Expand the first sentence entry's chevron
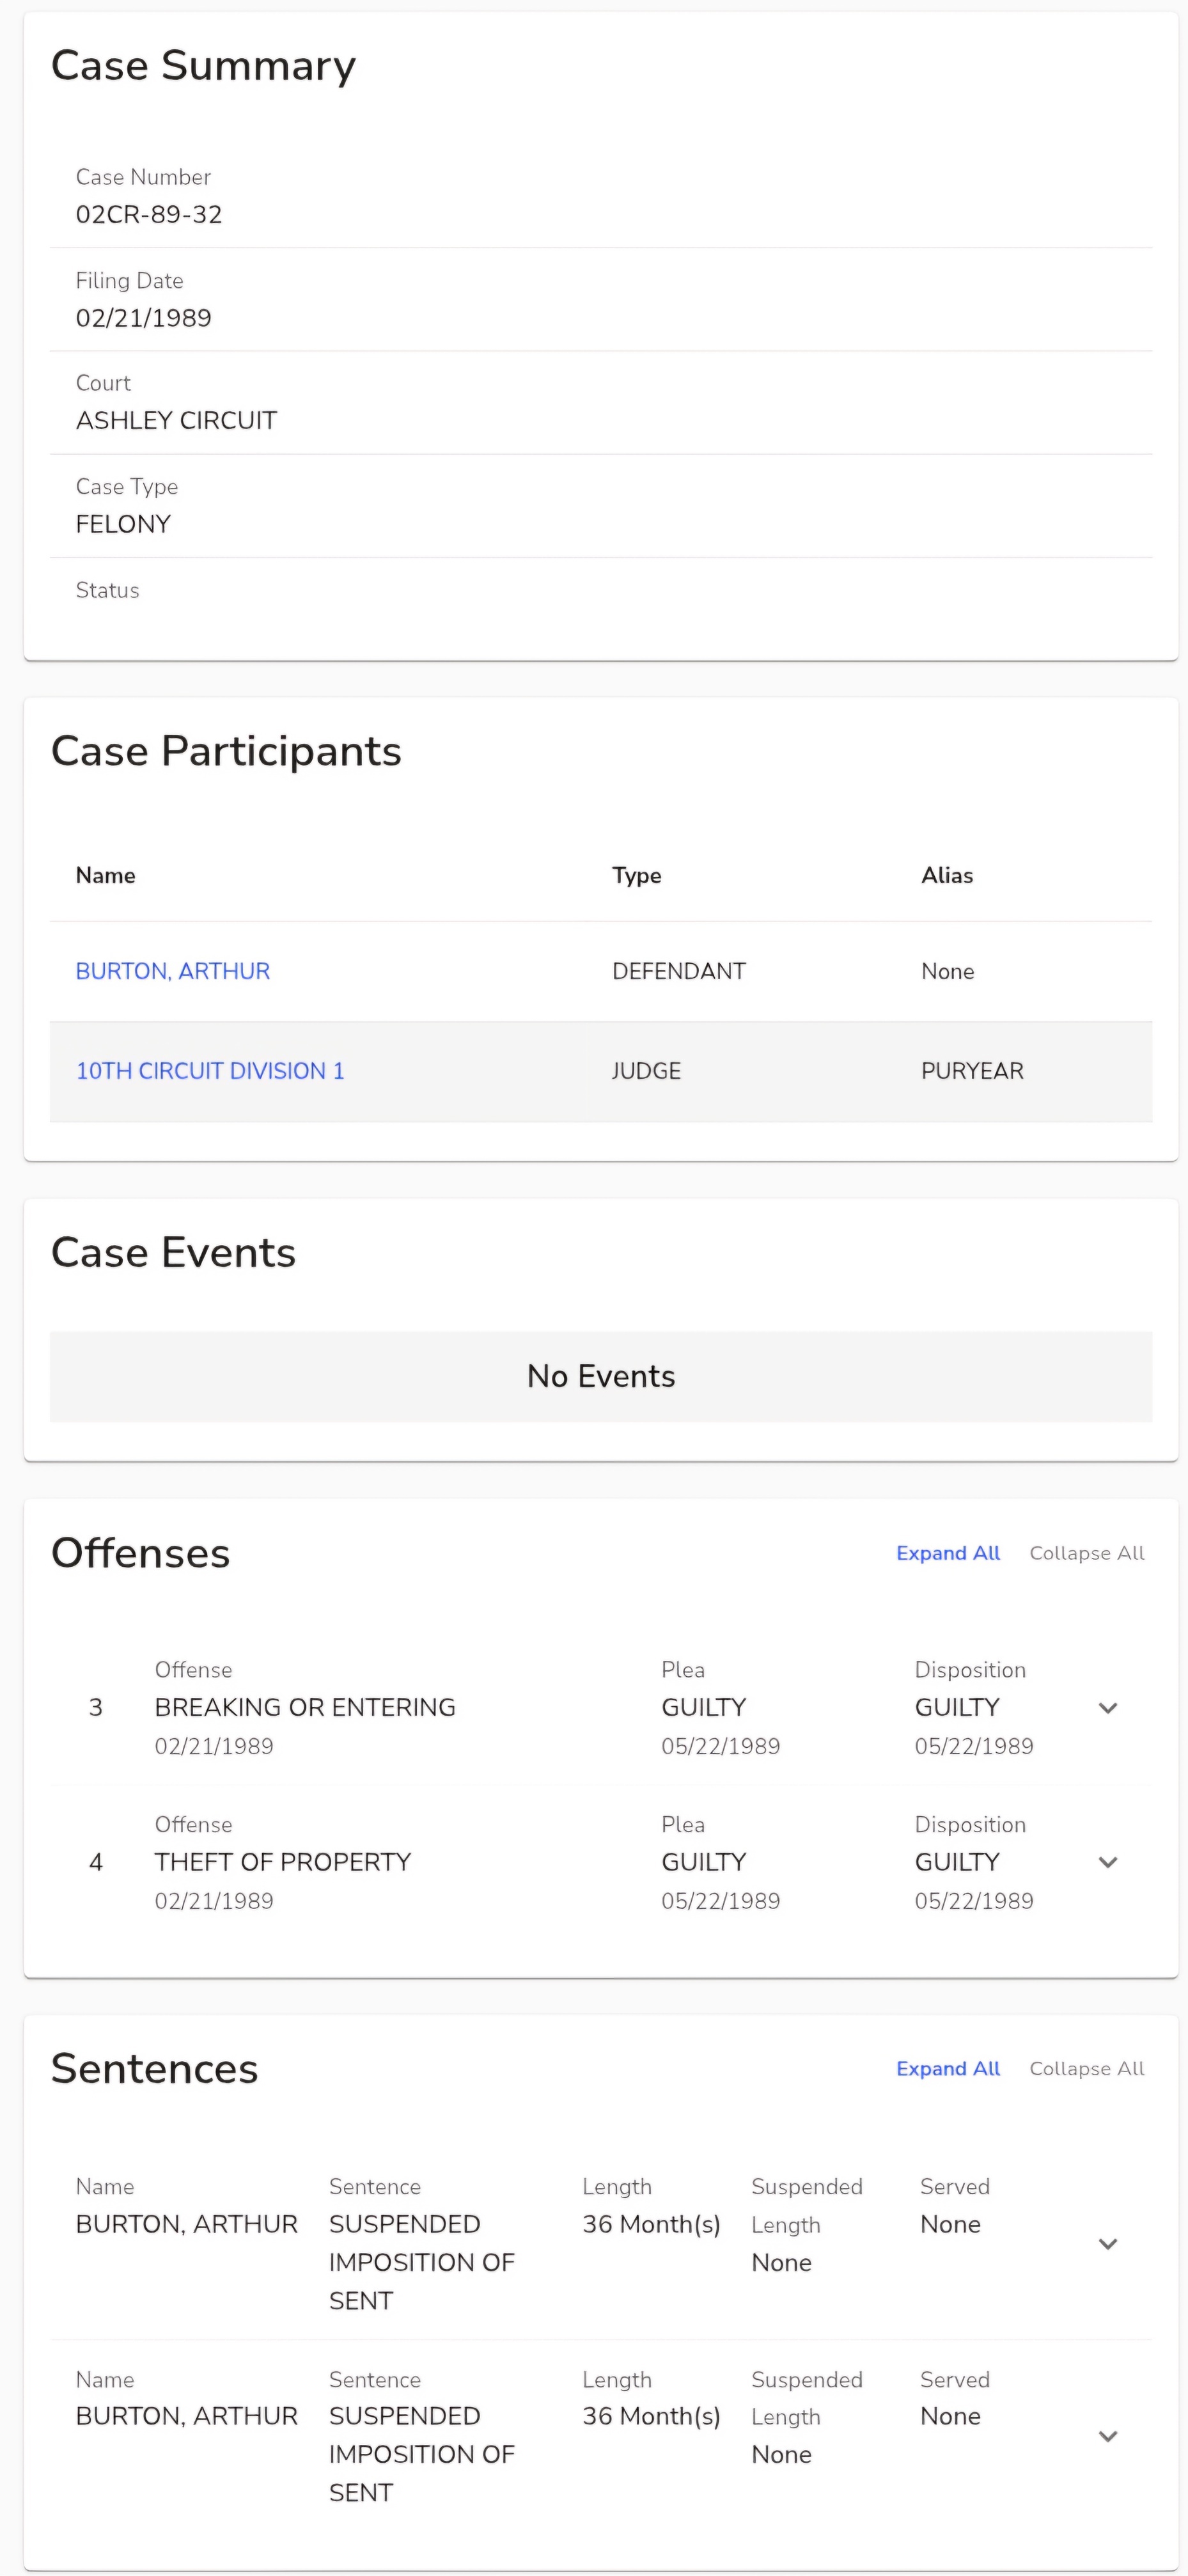Viewport: 1188px width, 2576px height. (1107, 2243)
